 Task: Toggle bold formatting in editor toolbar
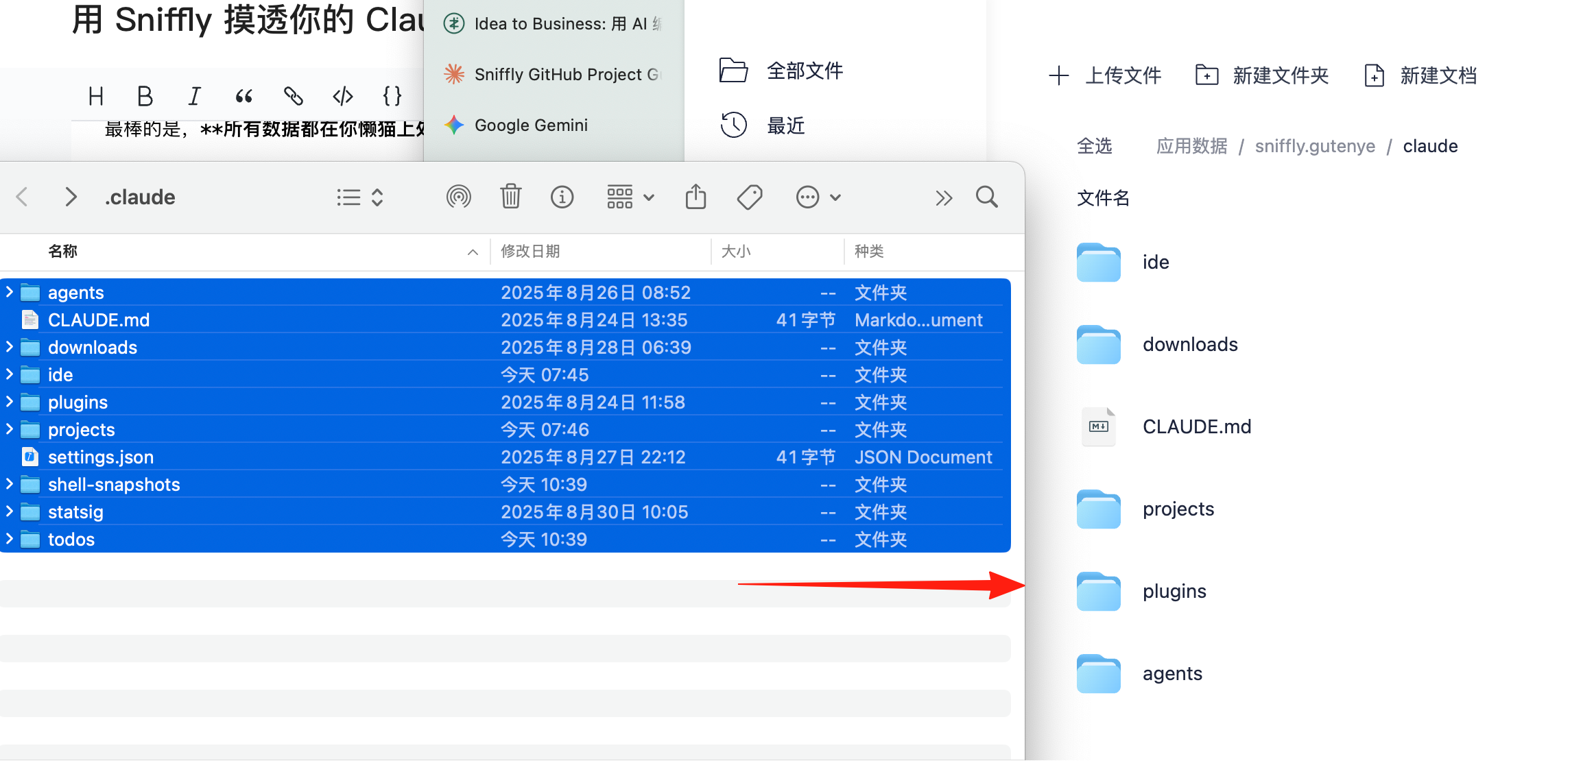click(145, 96)
